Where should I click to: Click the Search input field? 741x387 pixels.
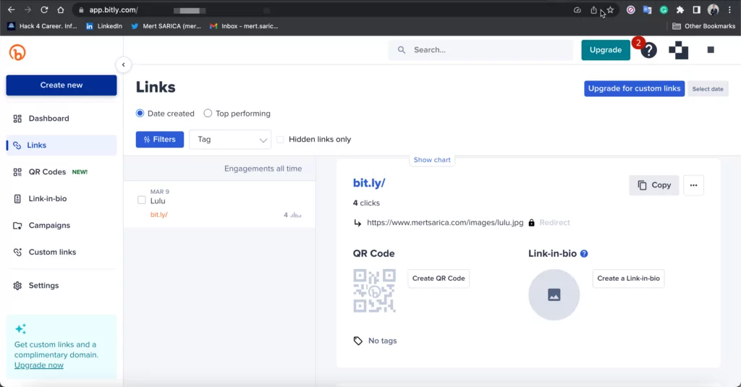coord(480,50)
